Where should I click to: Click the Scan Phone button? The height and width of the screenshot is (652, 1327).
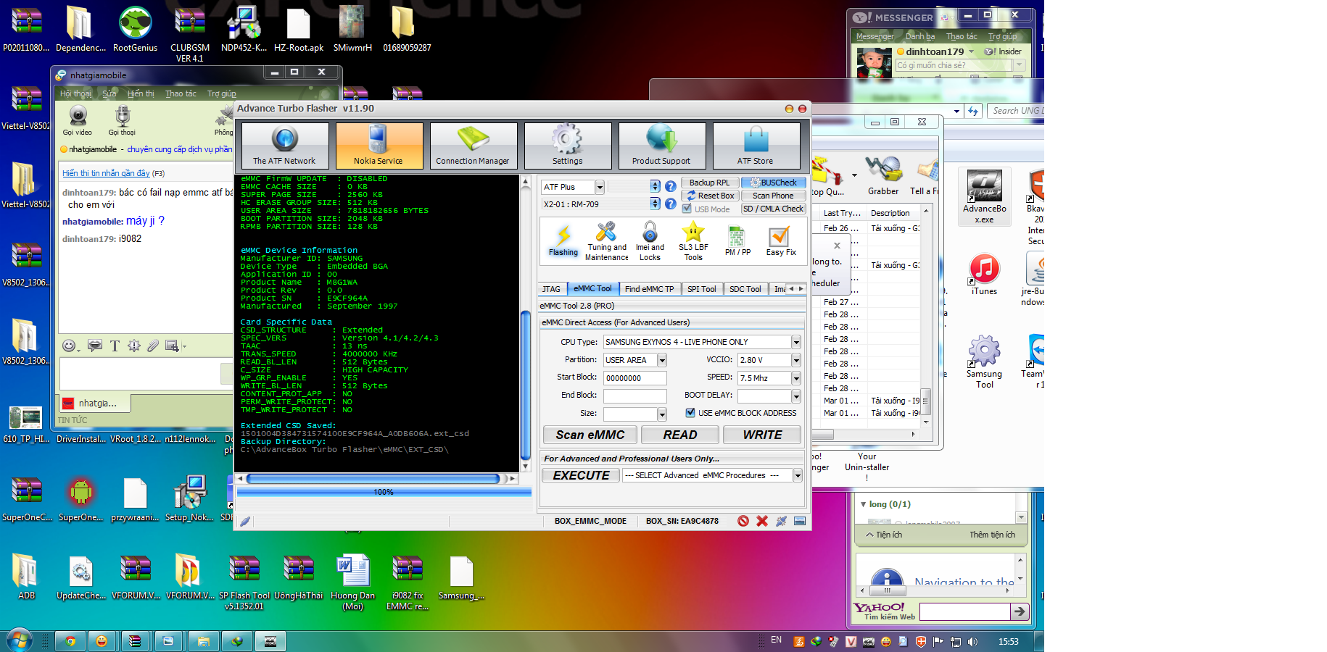click(773, 196)
